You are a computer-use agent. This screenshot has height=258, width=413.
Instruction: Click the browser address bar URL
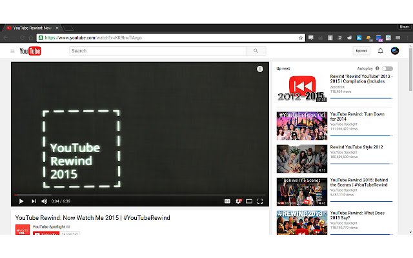[93, 38]
